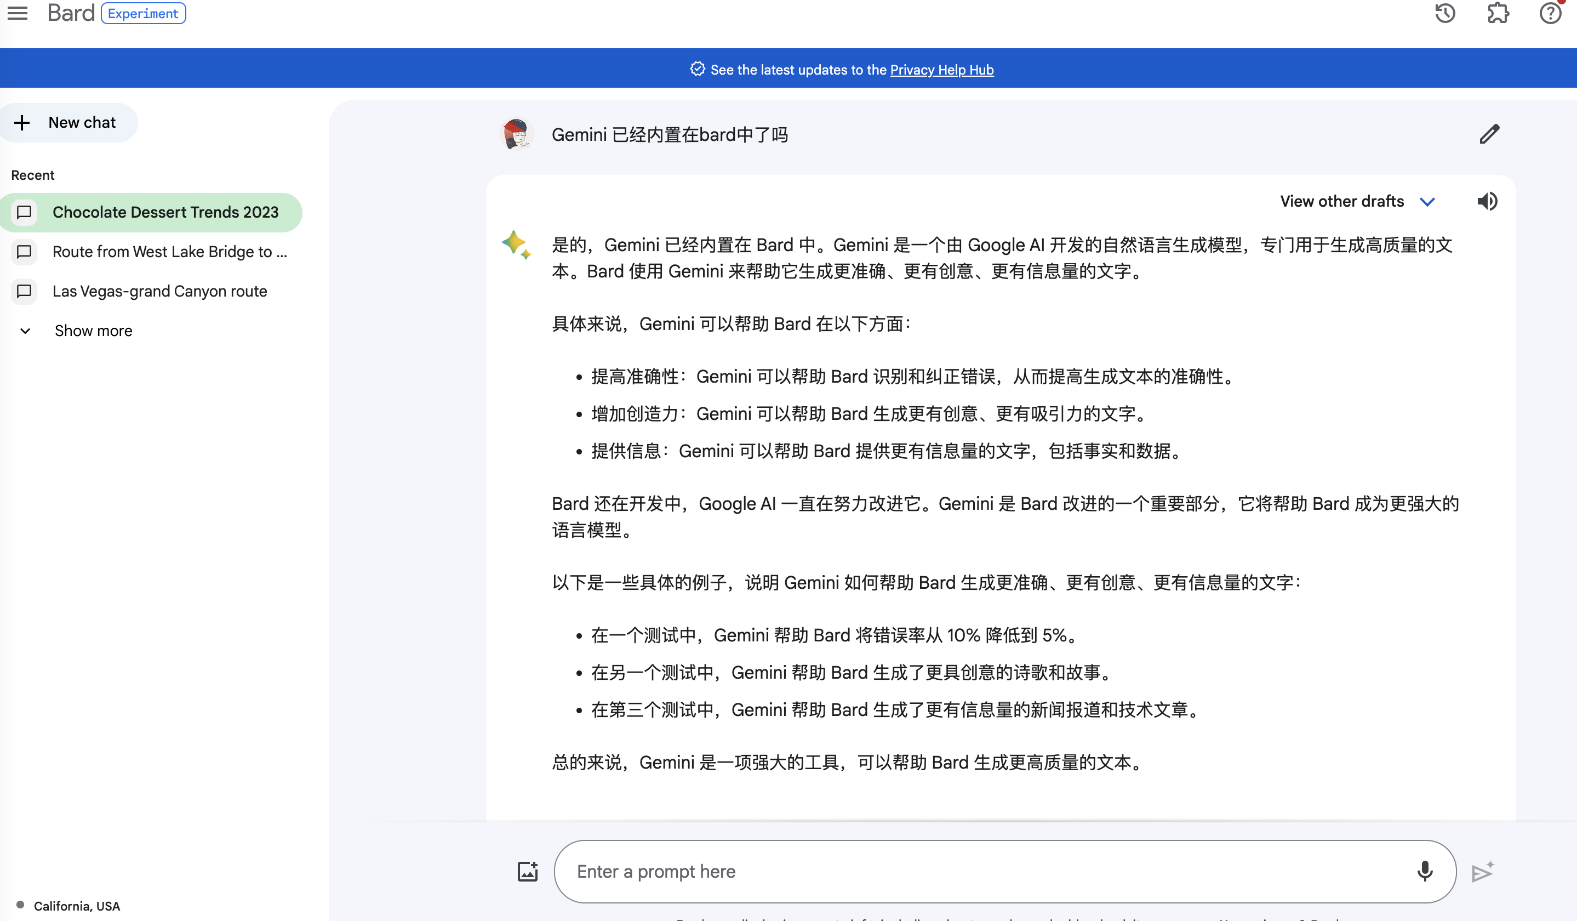Viewport: 1577px width, 921px height.
Task: Listen to response with speaker icon
Action: [x=1487, y=202]
